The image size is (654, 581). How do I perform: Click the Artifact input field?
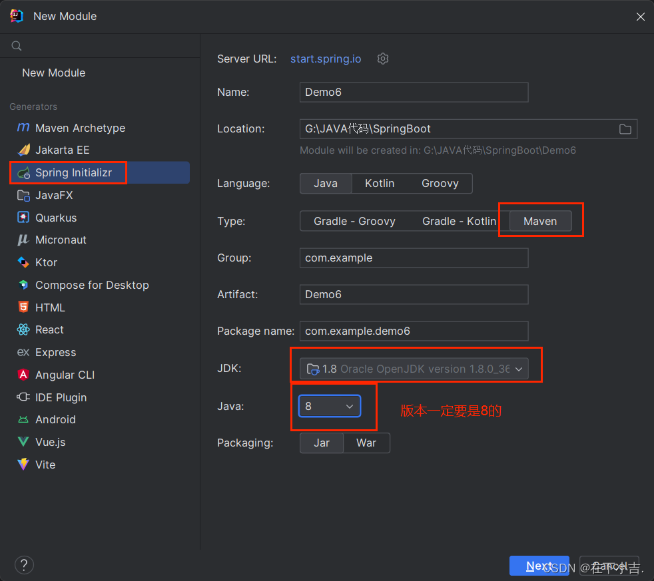414,294
